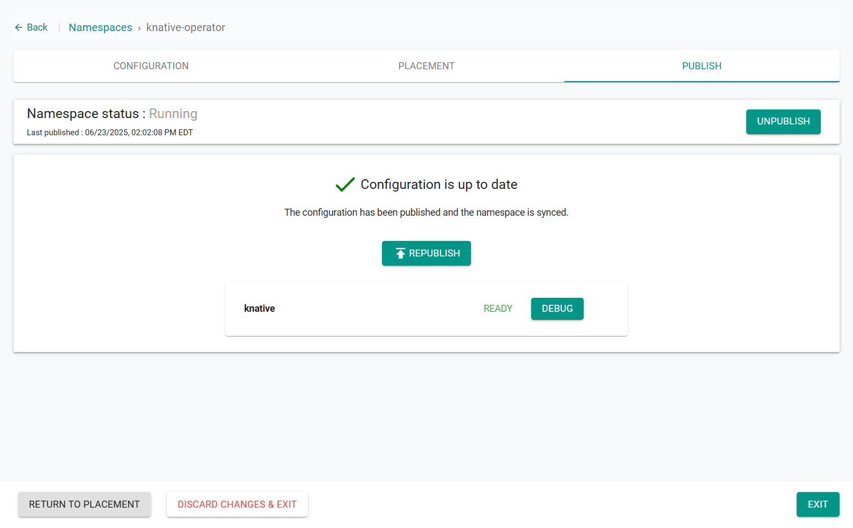Switch to the Placement tab
The image size is (853, 528).
point(426,66)
